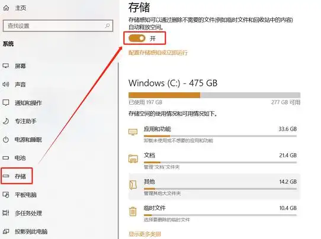The image size is (321, 239).
Task: Click into the 查找设置 search field
Action: [x=58, y=26]
